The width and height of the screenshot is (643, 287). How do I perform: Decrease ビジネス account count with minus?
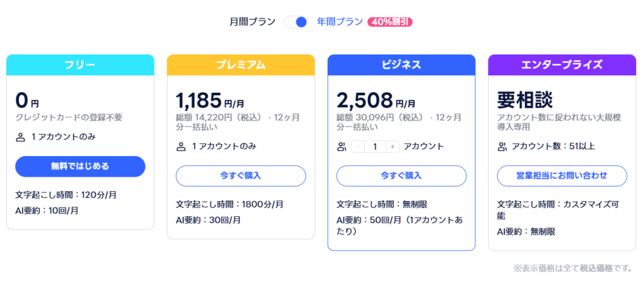pyautogui.click(x=358, y=147)
